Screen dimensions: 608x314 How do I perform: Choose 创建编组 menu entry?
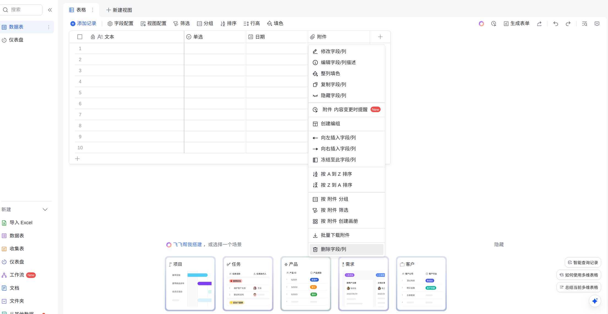[346, 124]
